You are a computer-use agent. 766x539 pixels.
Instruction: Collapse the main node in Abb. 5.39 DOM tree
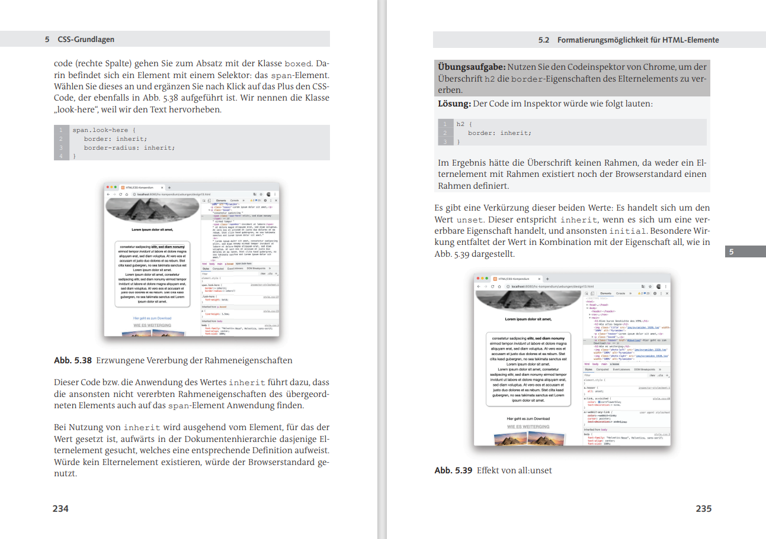click(590, 318)
